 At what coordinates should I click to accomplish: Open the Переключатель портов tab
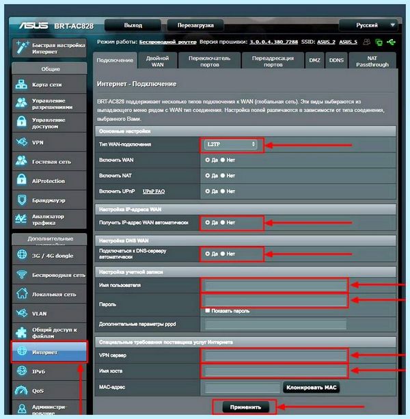[x=209, y=61]
